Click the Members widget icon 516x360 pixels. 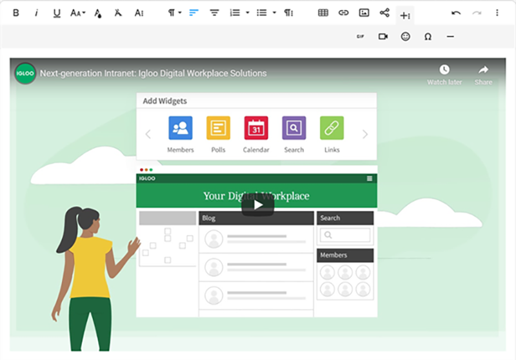pyautogui.click(x=181, y=128)
